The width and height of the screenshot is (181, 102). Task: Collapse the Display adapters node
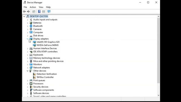tap(27, 39)
